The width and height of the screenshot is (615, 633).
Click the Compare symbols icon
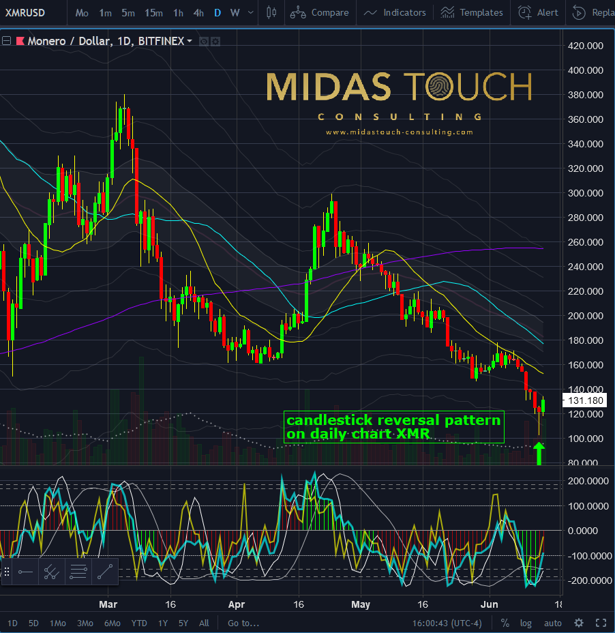point(298,13)
